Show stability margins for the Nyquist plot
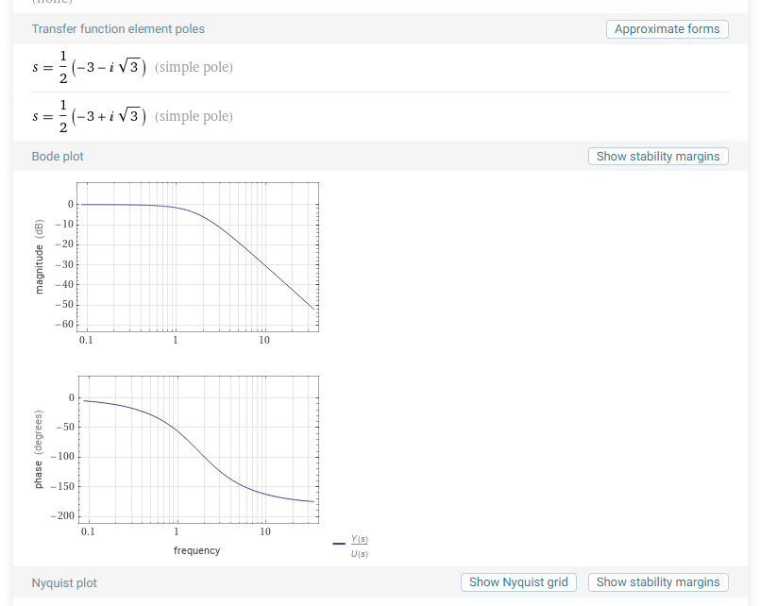Viewport: 760px width, 606px height. point(657,582)
